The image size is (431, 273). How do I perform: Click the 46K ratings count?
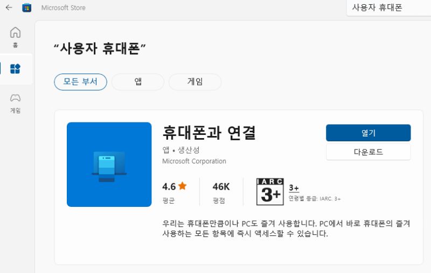221,186
